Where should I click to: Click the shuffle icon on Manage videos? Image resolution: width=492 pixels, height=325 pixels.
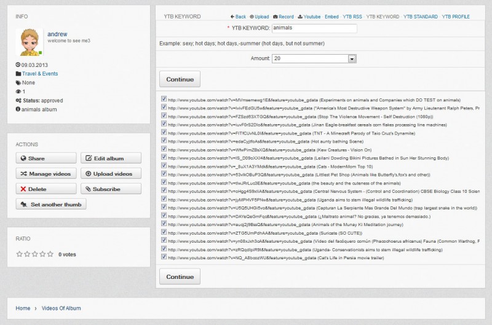[x=23, y=174]
